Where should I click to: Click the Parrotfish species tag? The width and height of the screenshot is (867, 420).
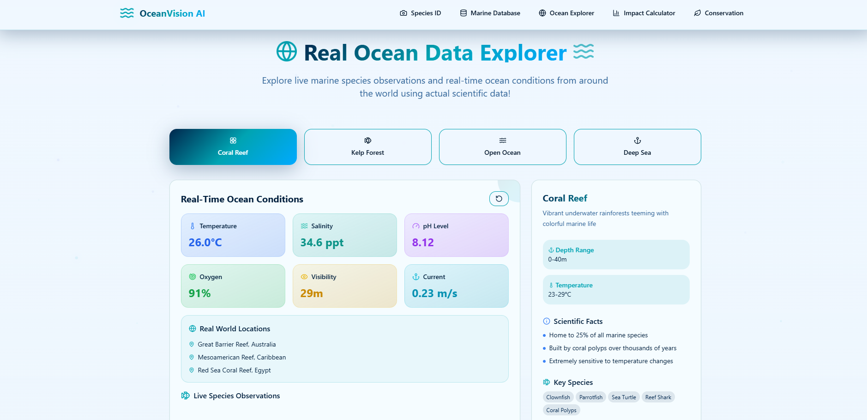[x=591, y=397]
